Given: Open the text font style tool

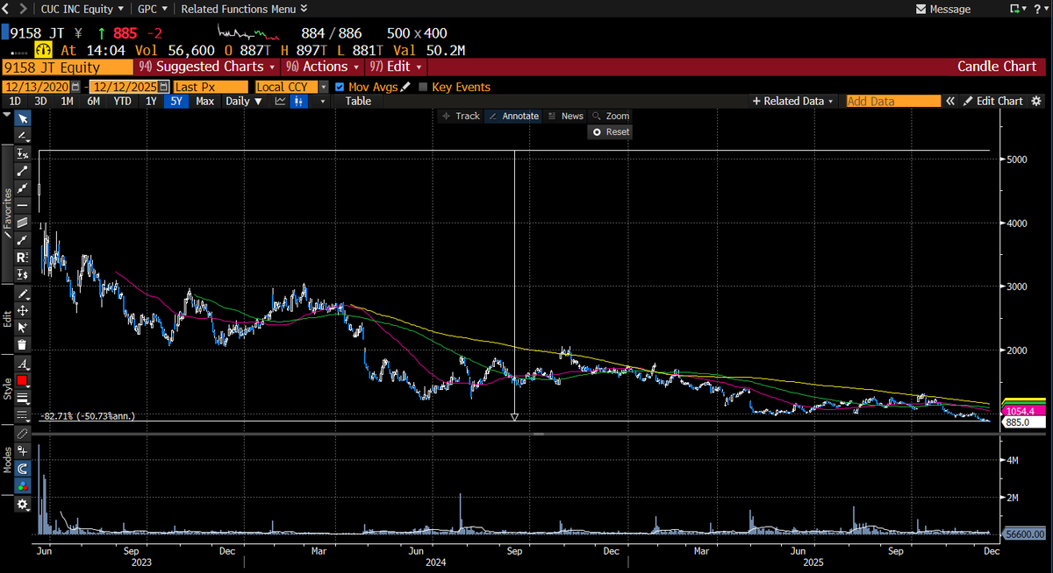Looking at the screenshot, I should pyautogui.click(x=22, y=364).
